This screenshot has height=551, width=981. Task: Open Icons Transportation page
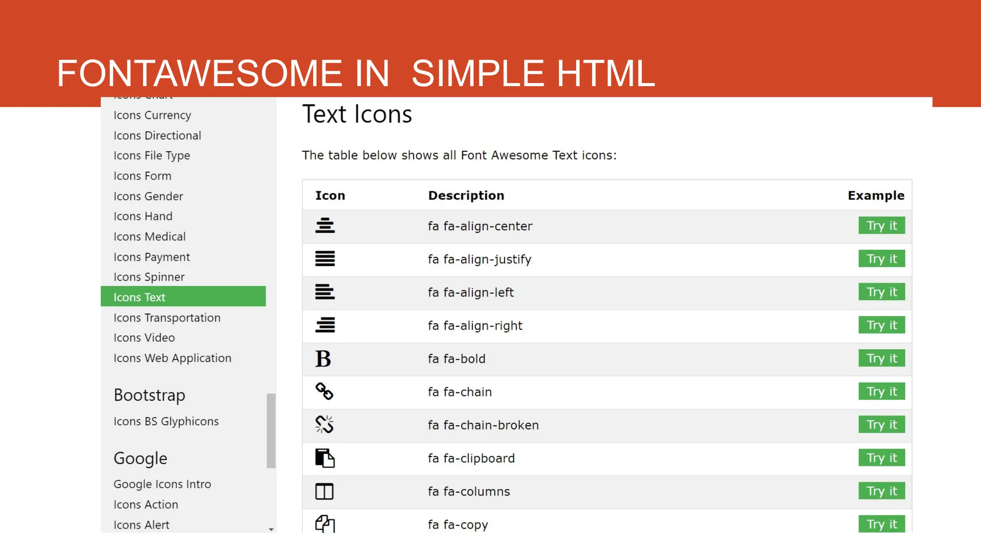[x=167, y=318]
